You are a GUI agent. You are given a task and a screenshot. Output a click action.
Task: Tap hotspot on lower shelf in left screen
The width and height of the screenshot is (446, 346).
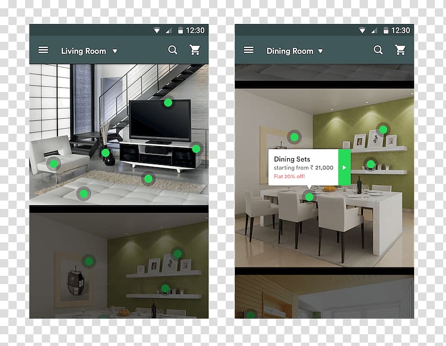tap(165, 289)
